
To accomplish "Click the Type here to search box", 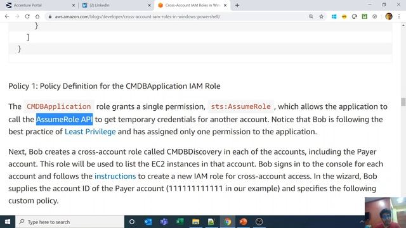I will pos(70,222).
